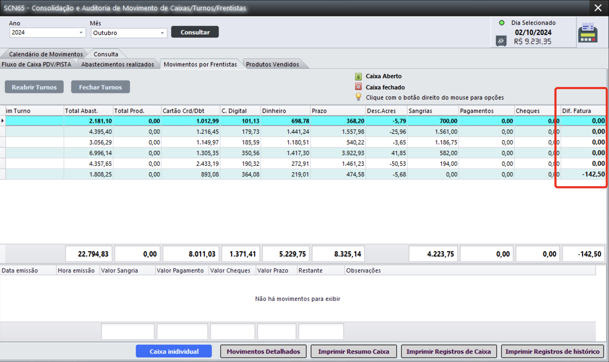Image resolution: width=609 pixels, height=362 pixels.
Task: Click the Desc.Acres column header
Action: (386, 111)
